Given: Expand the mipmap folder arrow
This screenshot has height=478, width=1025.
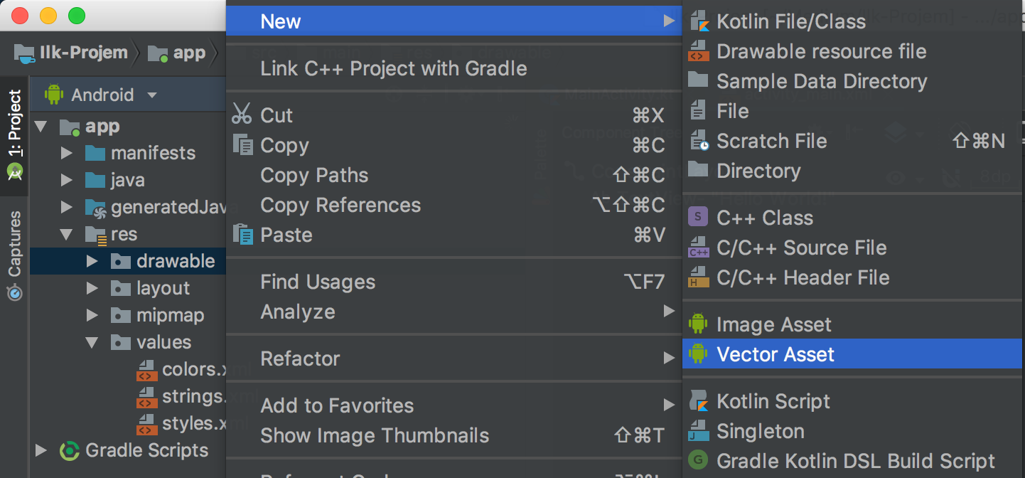Looking at the screenshot, I should pyautogui.click(x=92, y=315).
